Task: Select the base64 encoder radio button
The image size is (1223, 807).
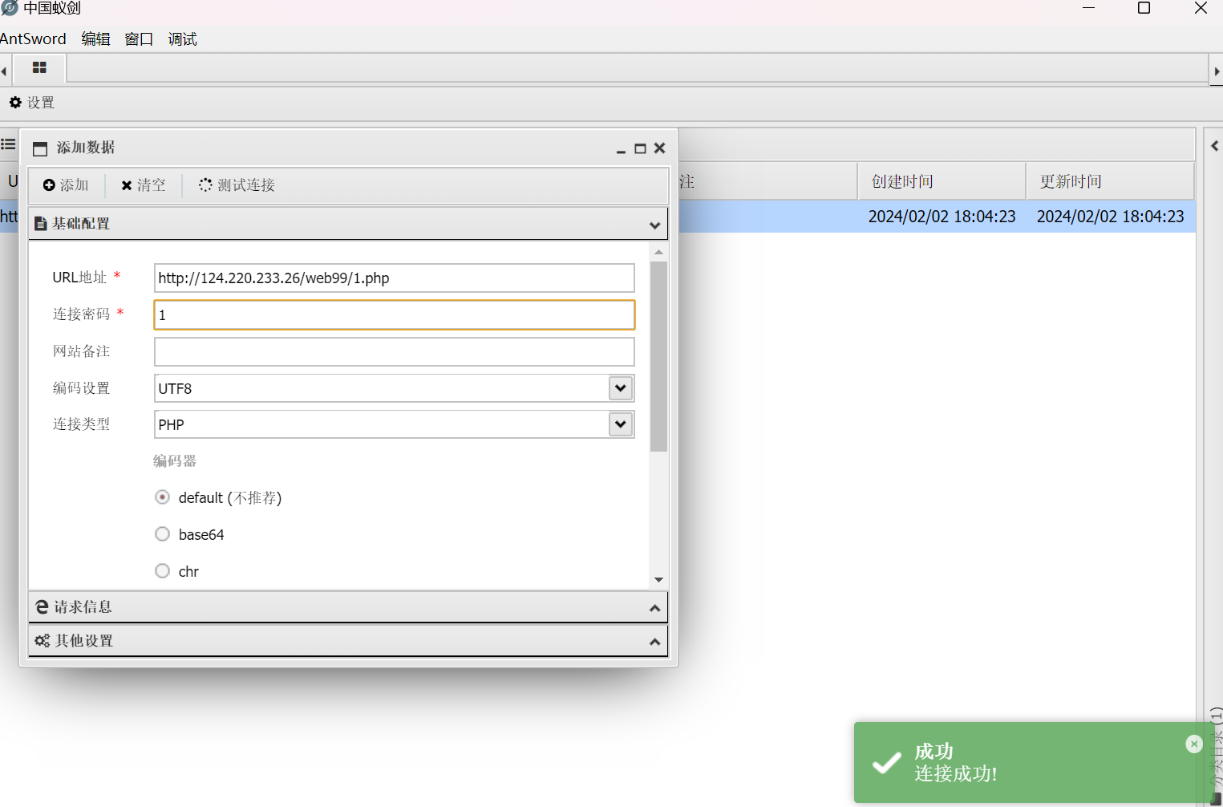Action: pyautogui.click(x=162, y=533)
